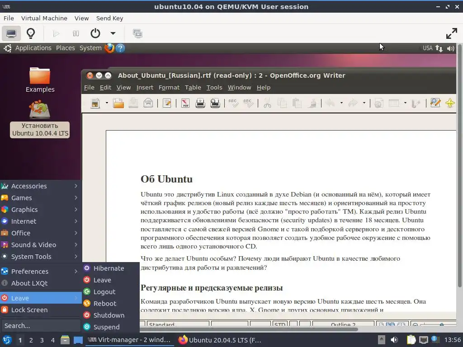The width and height of the screenshot is (463, 347).
Task: Open the Places menu in Ubuntu panel
Action: [x=66, y=48]
